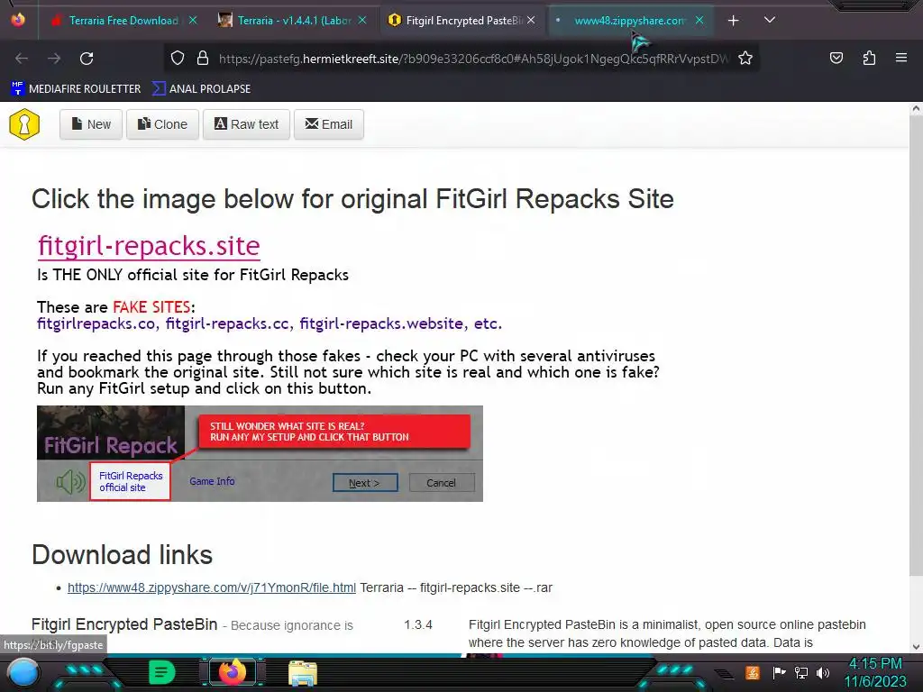Screen dimensions: 923x692
Task: Click the FitGirl Repack setup image
Action: click(260, 454)
